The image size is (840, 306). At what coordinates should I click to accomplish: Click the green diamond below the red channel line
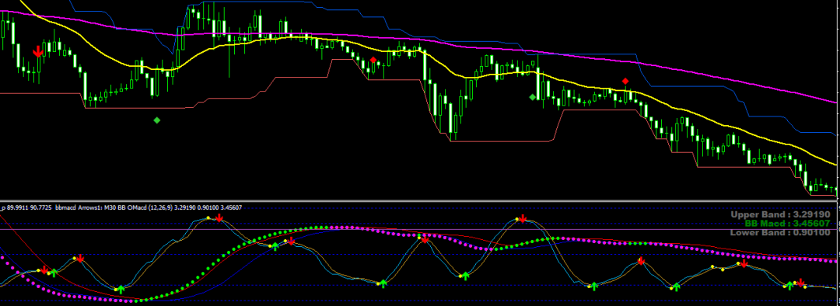pyautogui.click(x=157, y=120)
